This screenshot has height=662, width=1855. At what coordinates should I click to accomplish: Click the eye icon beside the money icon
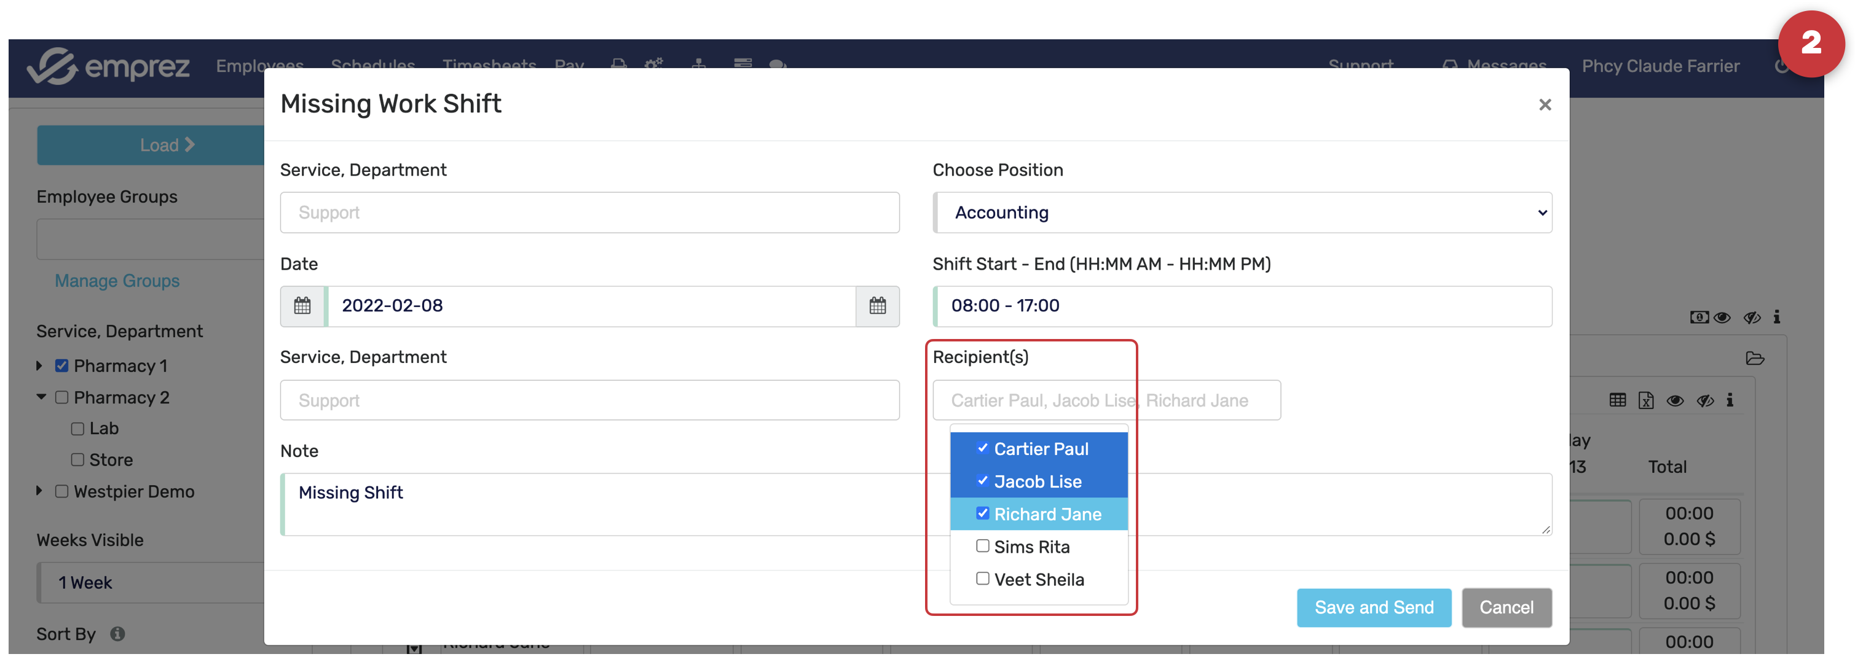[x=1722, y=317]
